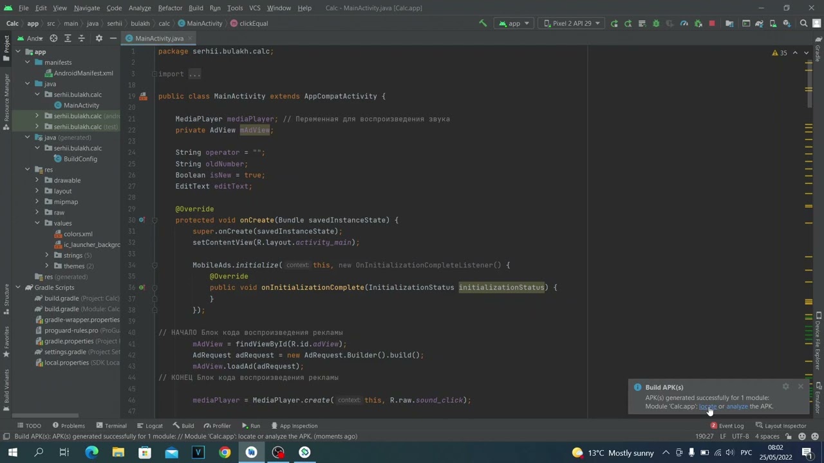Click the Debug app bug icon
824x463 pixels.
coord(656,23)
